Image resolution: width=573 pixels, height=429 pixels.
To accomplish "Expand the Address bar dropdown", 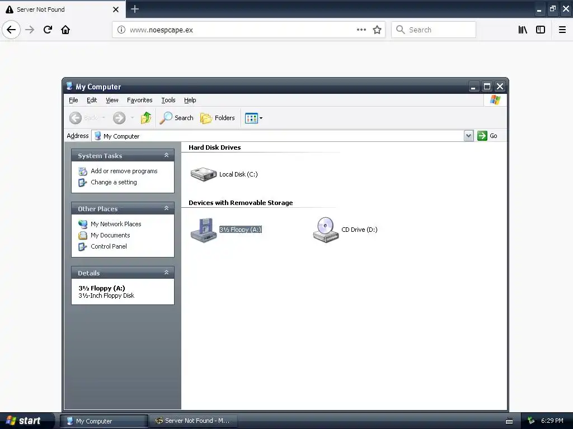I will pos(468,136).
